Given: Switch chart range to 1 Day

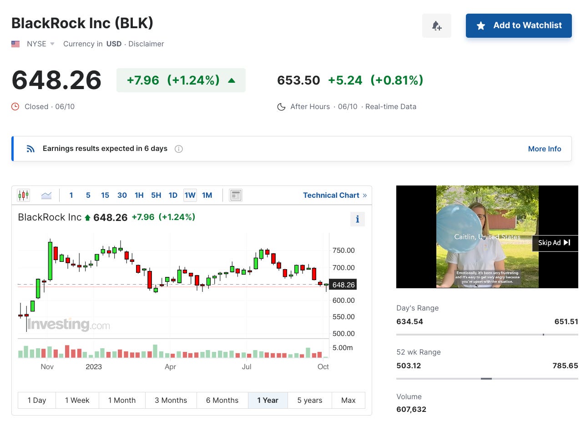Looking at the screenshot, I should coord(37,400).
